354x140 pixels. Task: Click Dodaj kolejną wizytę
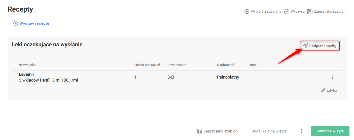(269, 131)
